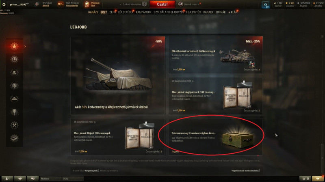Open the tank vehicles store category
This screenshot has height=182, width=325.
pyautogui.click(x=14, y=99)
